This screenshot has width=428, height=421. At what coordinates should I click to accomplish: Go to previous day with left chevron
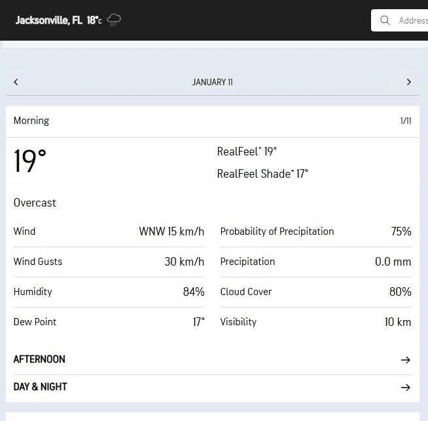coord(16,82)
